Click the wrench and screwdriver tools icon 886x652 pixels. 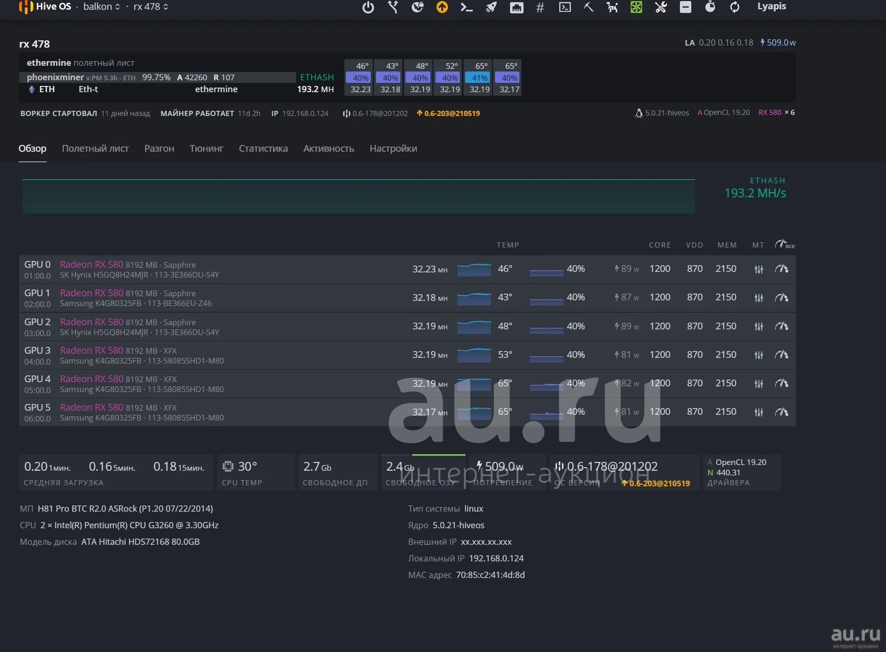[661, 7]
